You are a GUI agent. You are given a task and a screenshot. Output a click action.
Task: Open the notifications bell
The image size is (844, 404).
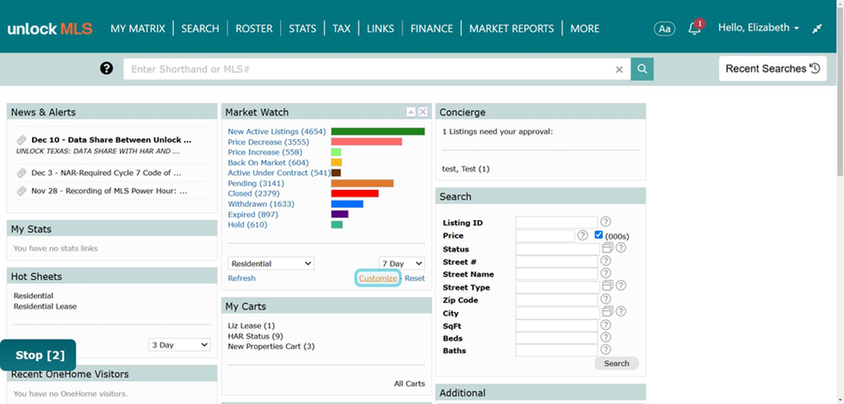(695, 28)
